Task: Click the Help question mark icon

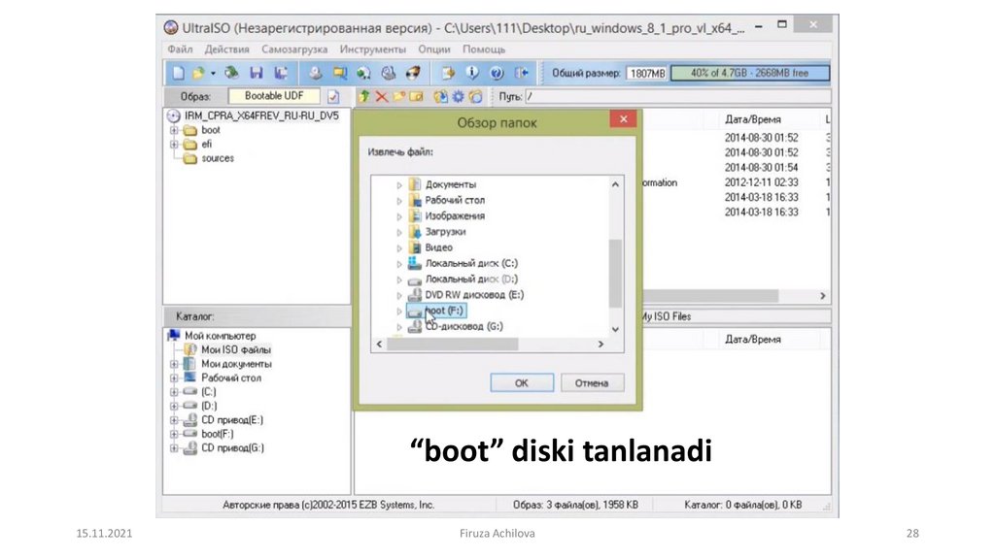Action: (x=497, y=74)
